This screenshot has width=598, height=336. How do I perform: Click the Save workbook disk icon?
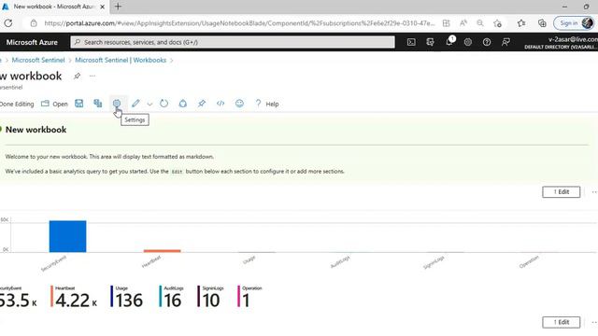(x=78, y=104)
